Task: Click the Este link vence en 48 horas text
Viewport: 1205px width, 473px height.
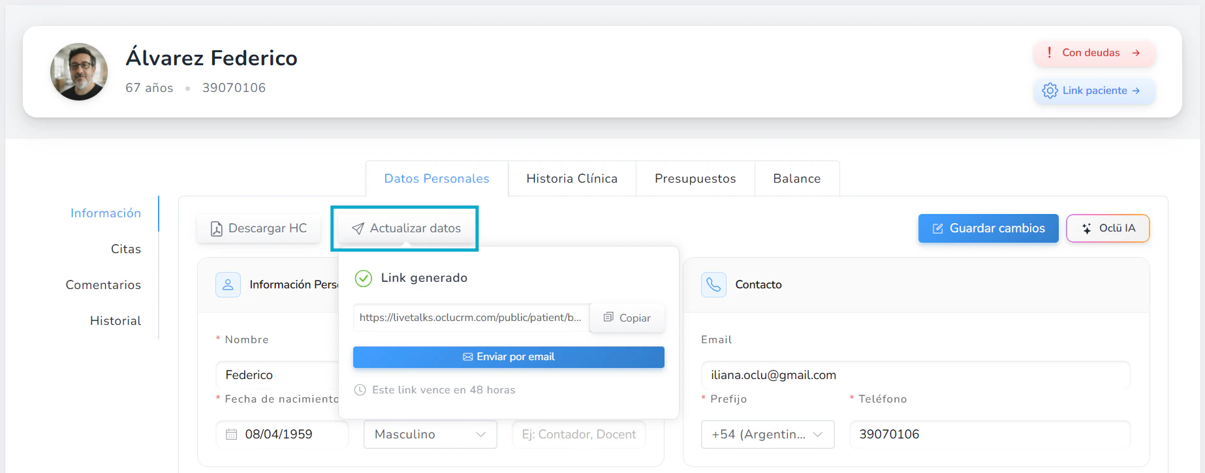Action: tap(444, 390)
